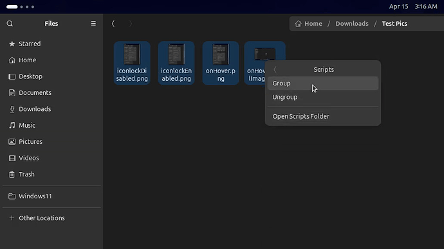Expand Other Locations with plus icon
The height and width of the screenshot is (249, 444).
12,218
